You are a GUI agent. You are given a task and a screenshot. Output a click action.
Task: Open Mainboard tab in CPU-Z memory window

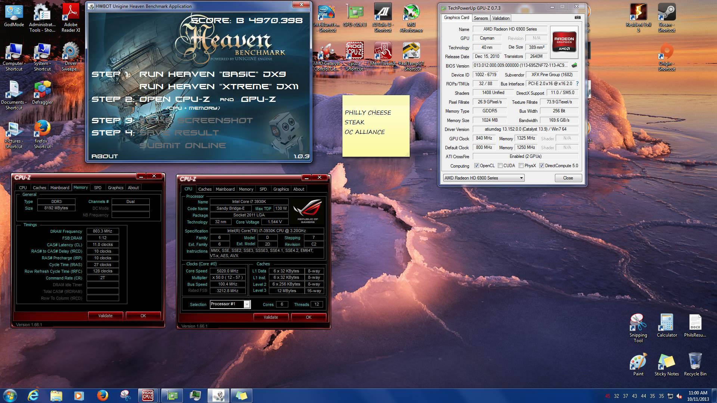pos(60,188)
